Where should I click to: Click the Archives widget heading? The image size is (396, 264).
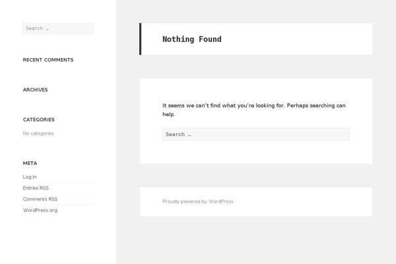(36, 90)
